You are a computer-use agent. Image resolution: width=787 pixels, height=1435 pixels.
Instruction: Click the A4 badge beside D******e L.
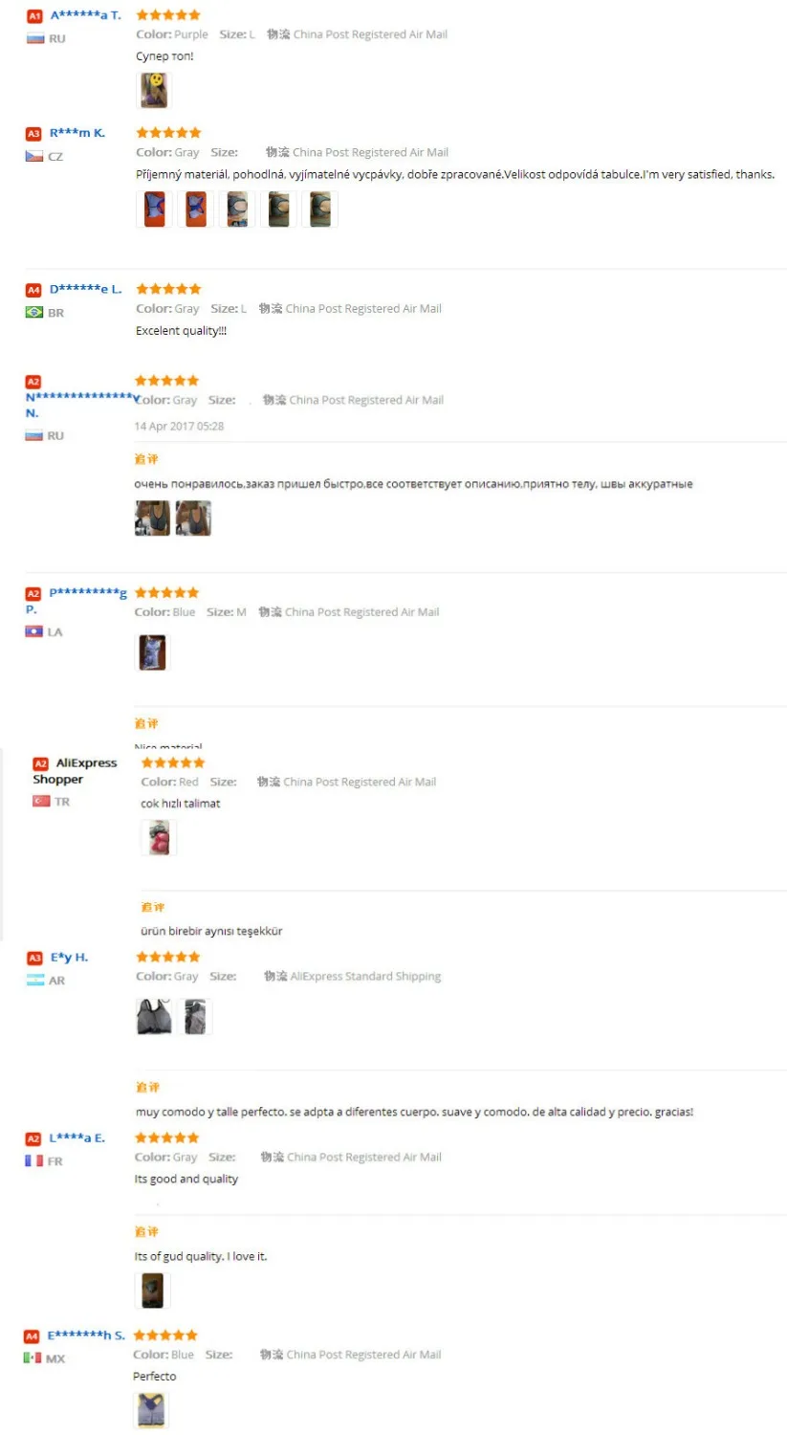point(33,290)
